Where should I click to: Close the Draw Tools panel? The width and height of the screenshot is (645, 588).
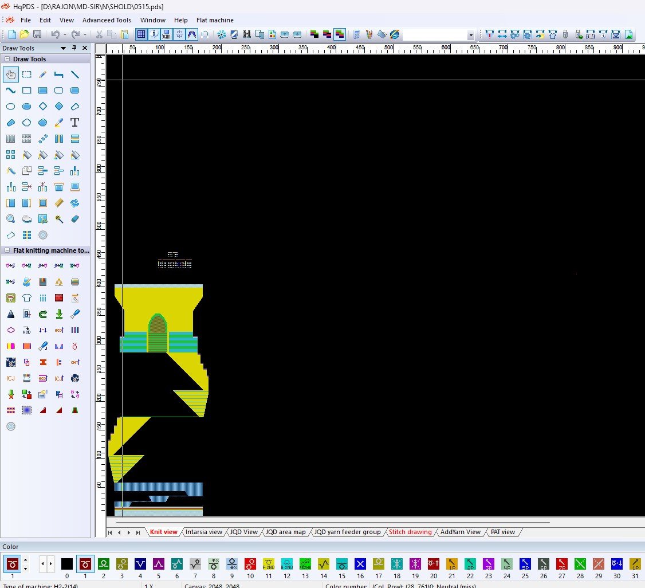[x=85, y=48]
